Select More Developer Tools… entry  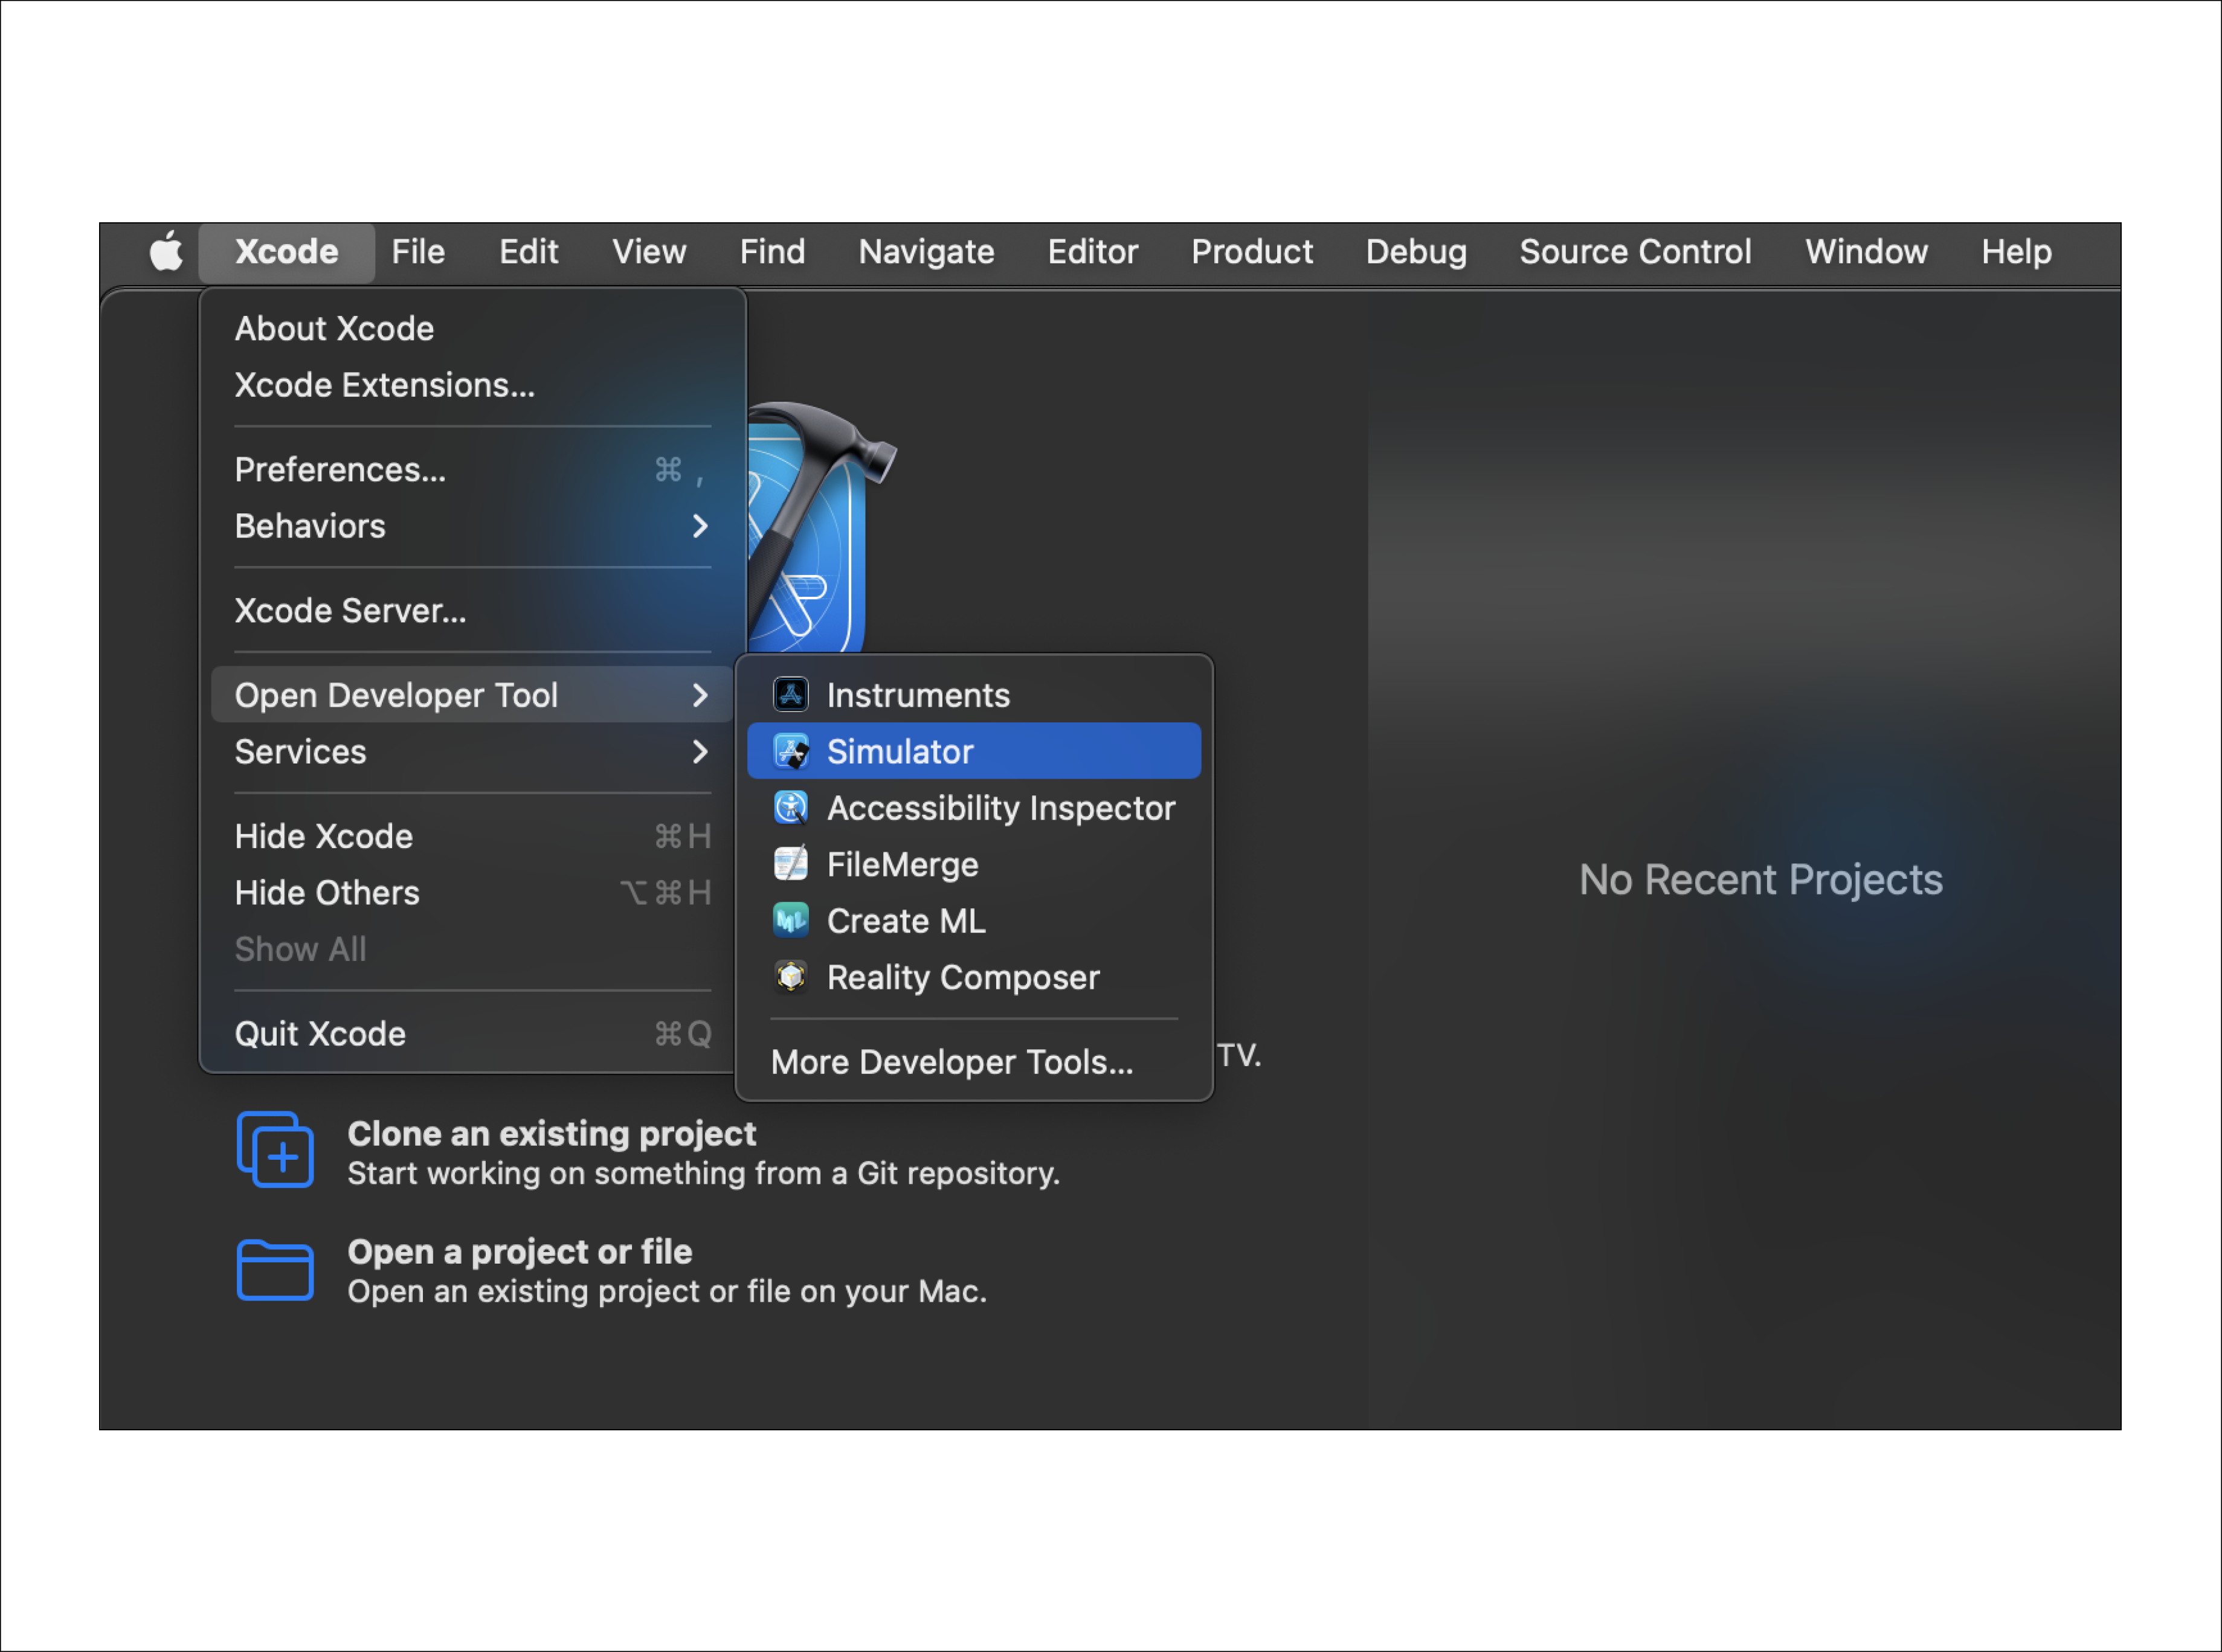(x=952, y=1061)
